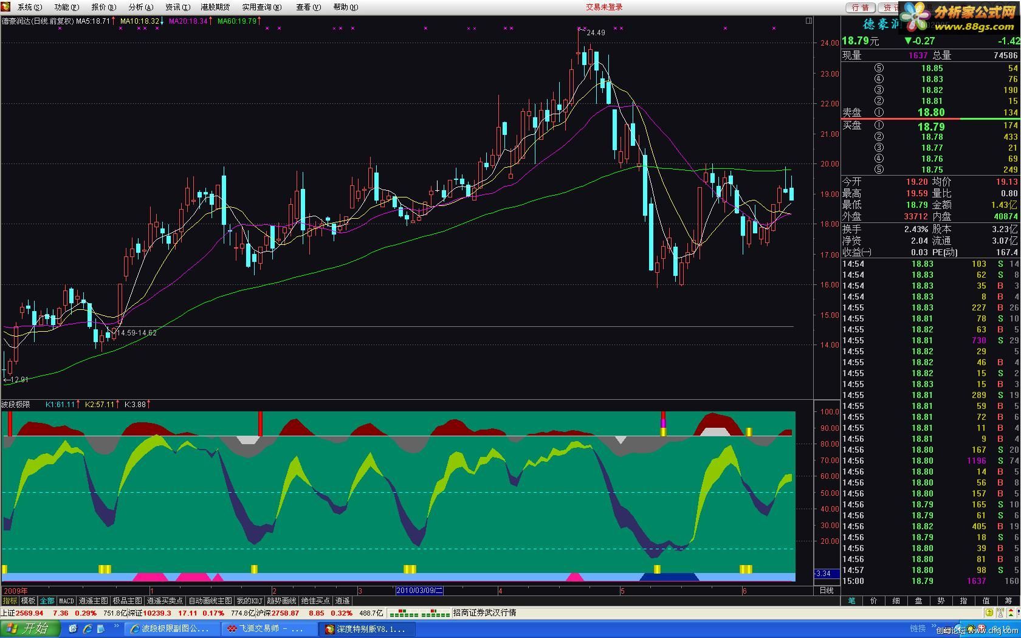Click the red-green market breadth indicator blocks
Screen dimensions: 1021x638
point(419,613)
